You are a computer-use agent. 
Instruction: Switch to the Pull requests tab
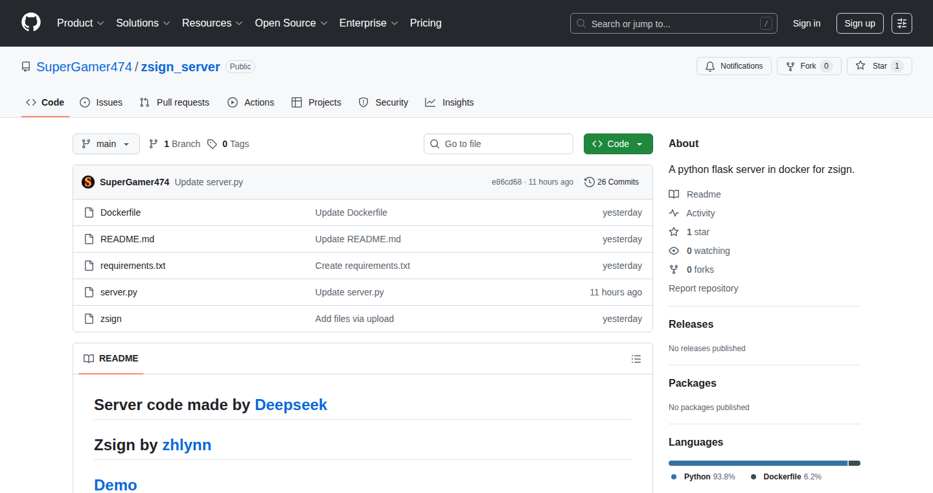pos(174,102)
